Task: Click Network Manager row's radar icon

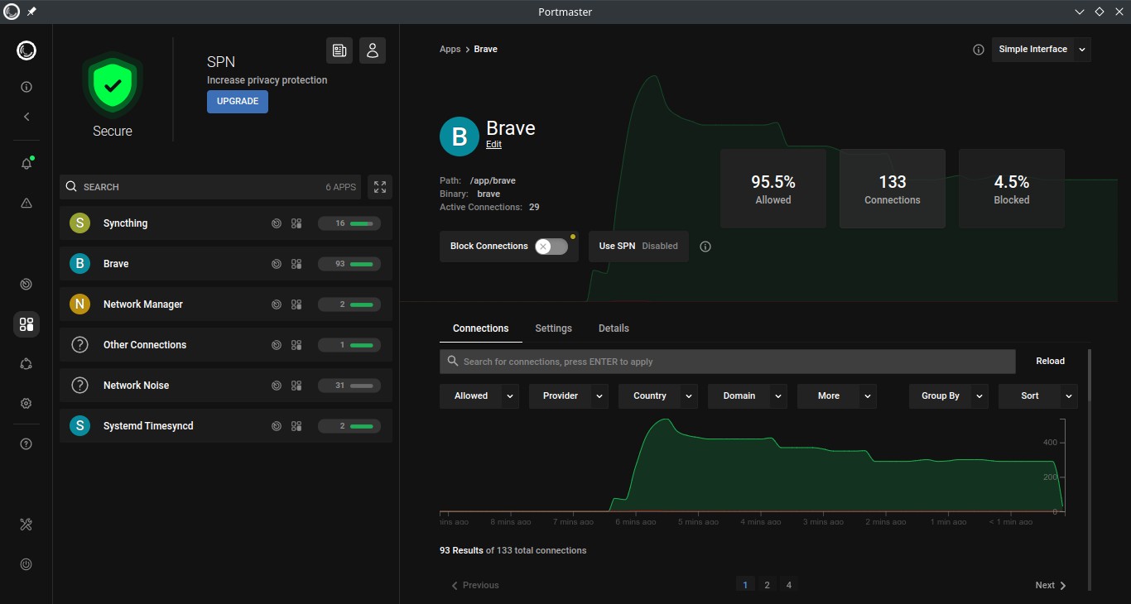Action: [277, 304]
